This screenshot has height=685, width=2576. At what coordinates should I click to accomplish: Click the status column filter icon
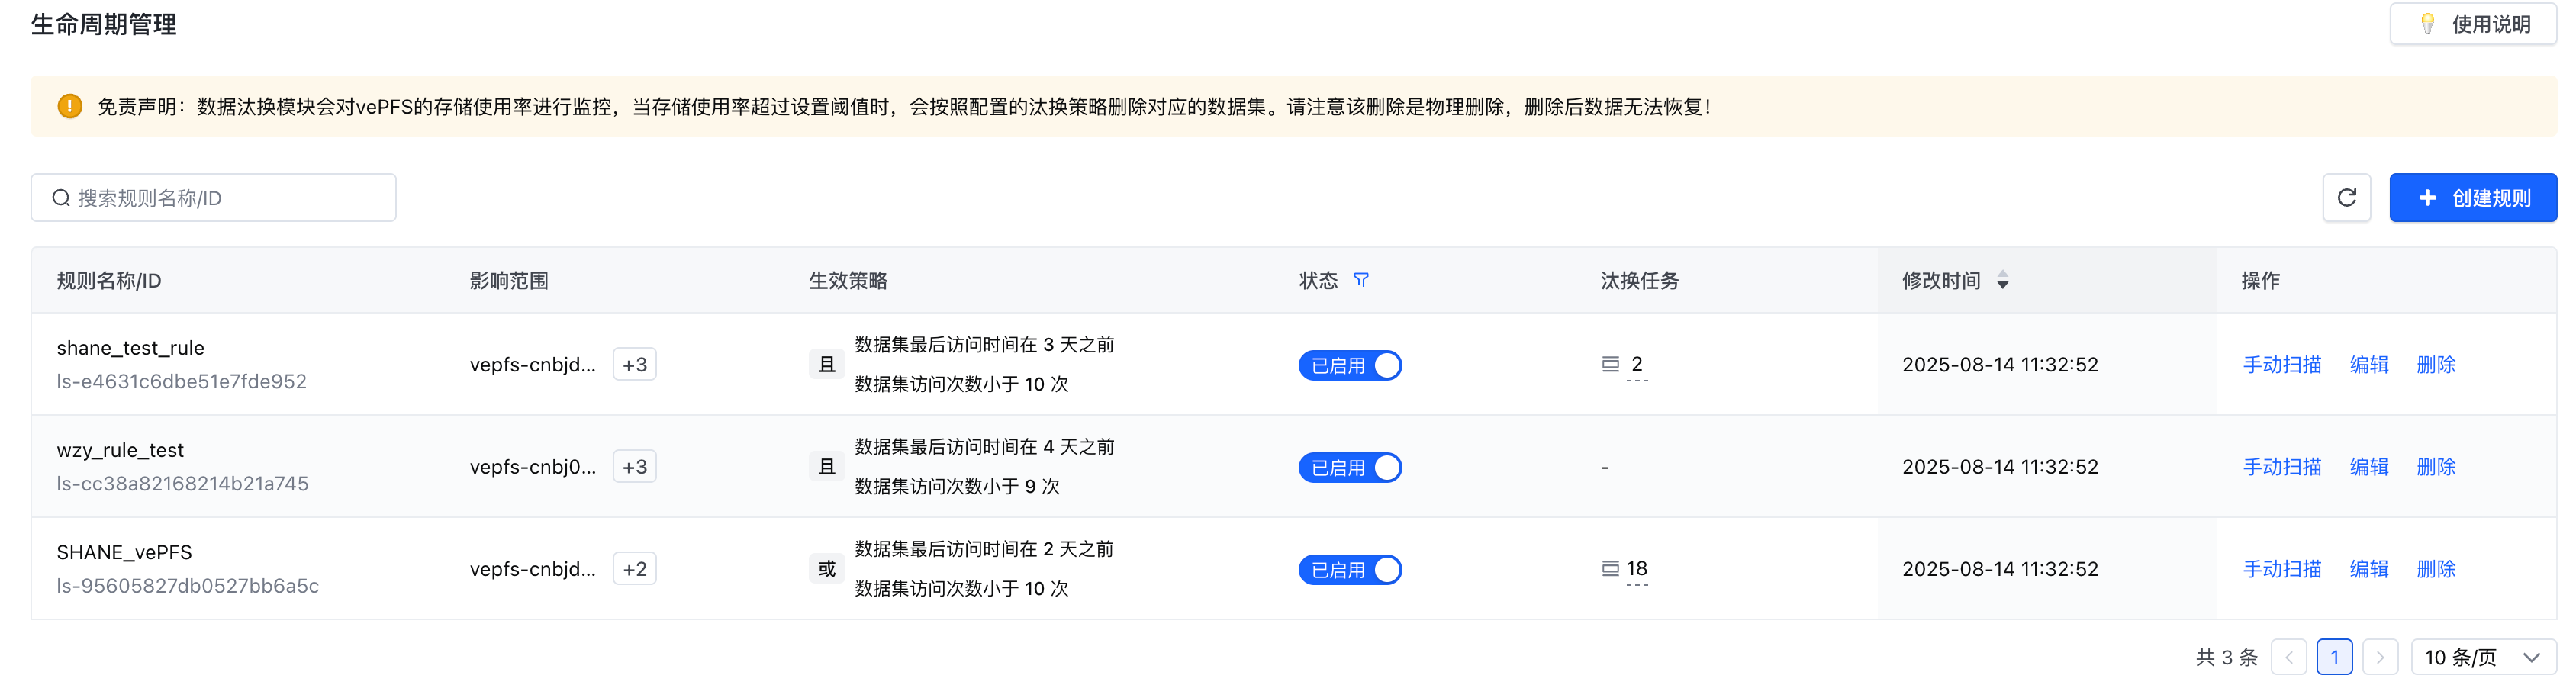pos(1361,280)
